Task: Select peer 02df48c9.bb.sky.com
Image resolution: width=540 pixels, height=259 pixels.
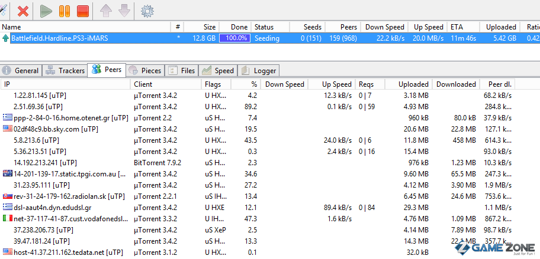Action: (x=56, y=129)
